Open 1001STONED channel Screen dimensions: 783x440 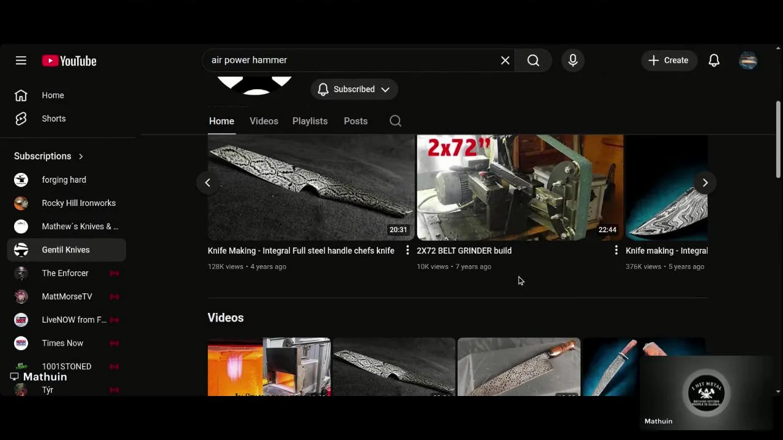coord(66,366)
